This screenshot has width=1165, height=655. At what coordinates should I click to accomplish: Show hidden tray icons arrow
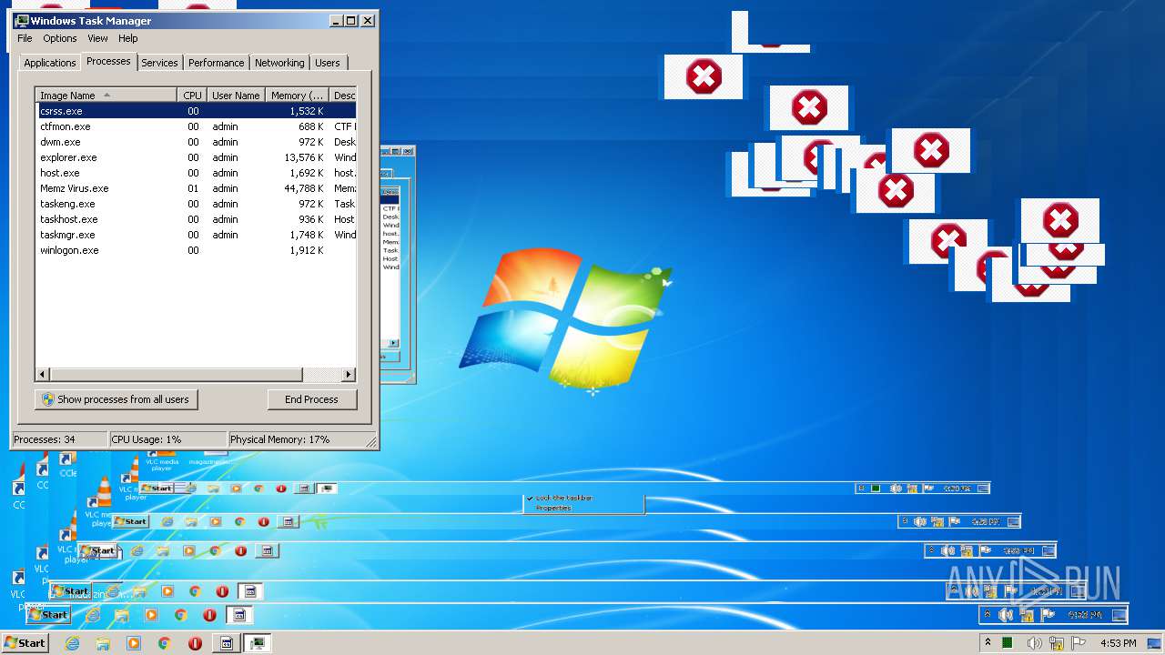pos(988,642)
